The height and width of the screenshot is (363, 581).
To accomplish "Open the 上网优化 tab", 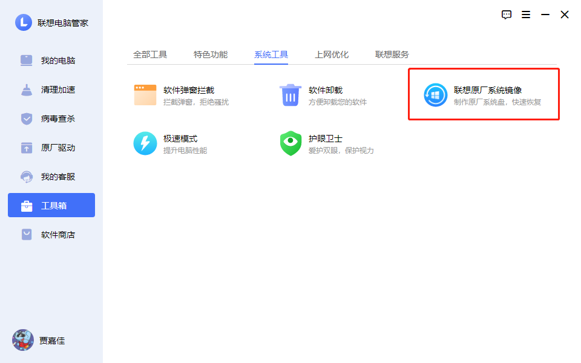I will coord(332,54).
